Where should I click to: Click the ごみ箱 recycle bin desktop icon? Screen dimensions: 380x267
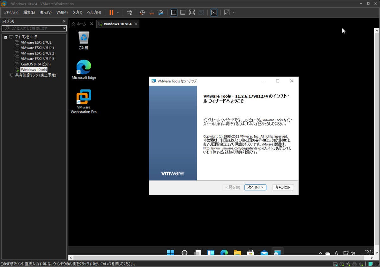[x=84, y=40]
